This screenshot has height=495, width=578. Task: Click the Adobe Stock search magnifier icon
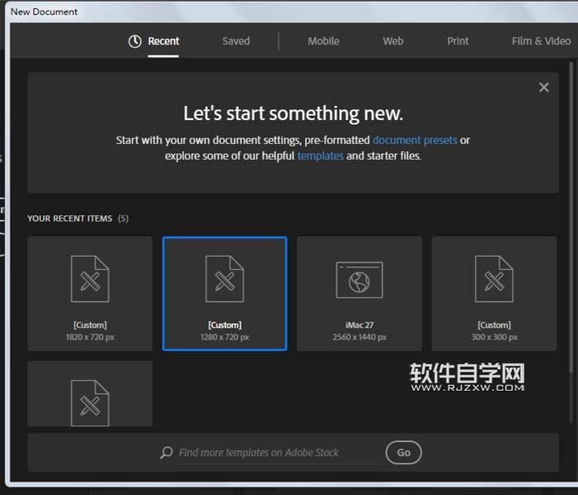pos(166,452)
